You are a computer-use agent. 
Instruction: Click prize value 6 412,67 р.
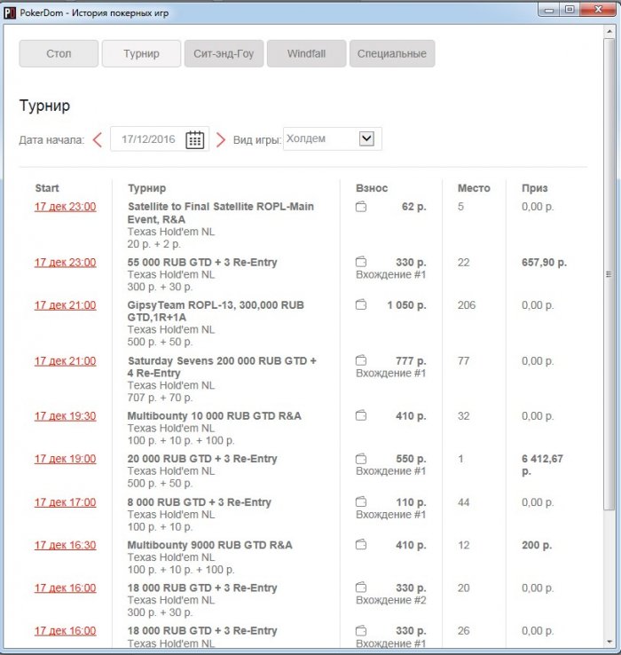click(x=542, y=464)
